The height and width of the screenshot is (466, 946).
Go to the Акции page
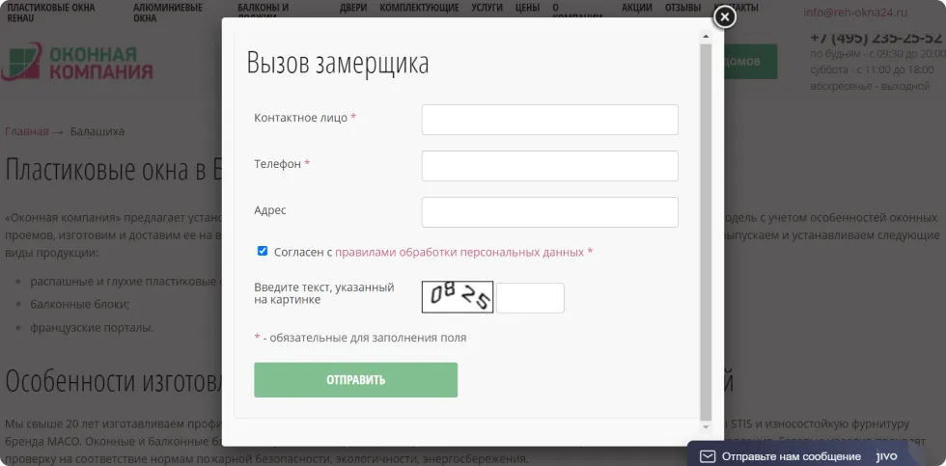pyautogui.click(x=636, y=7)
